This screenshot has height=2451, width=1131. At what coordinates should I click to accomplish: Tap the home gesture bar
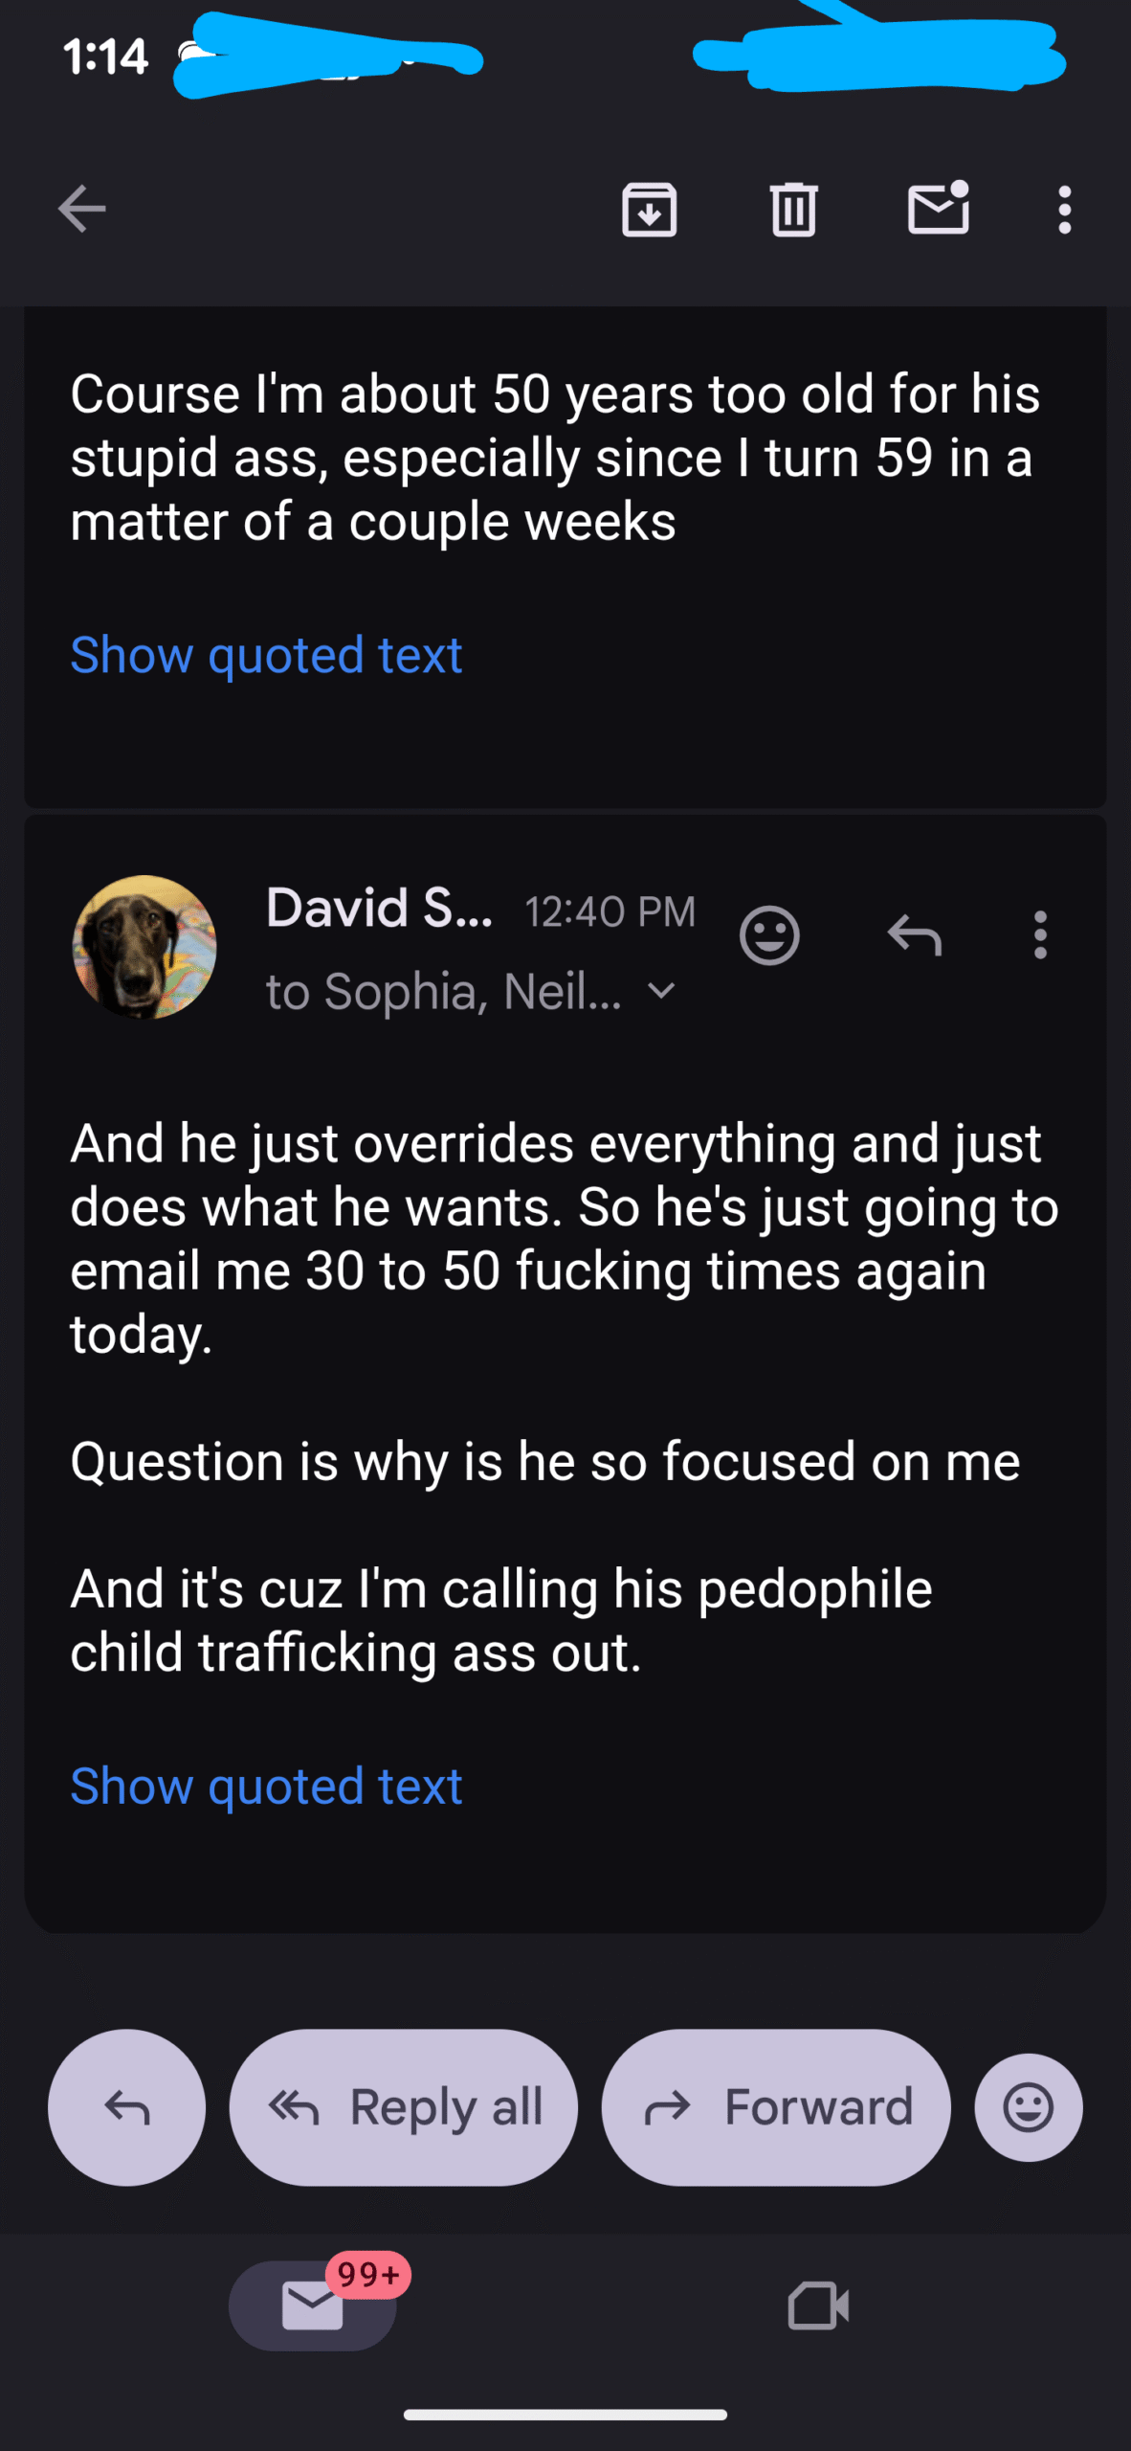coord(565,2415)
